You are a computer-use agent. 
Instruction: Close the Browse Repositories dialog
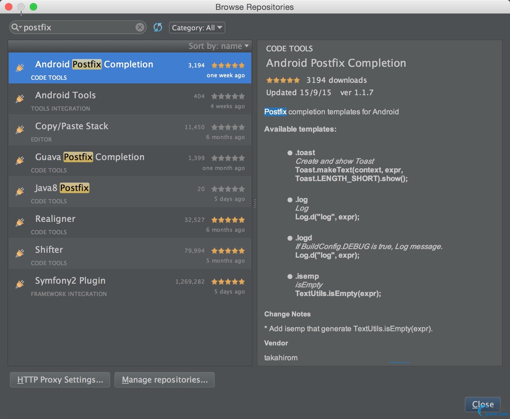tap(482, 404)
